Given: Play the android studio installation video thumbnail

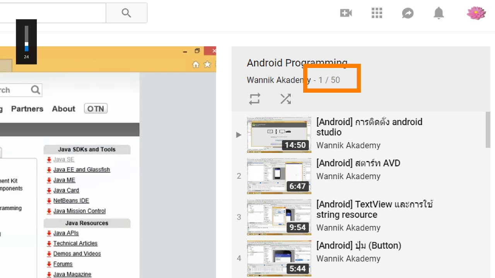Looking at the screenshot, I should 279,135.
